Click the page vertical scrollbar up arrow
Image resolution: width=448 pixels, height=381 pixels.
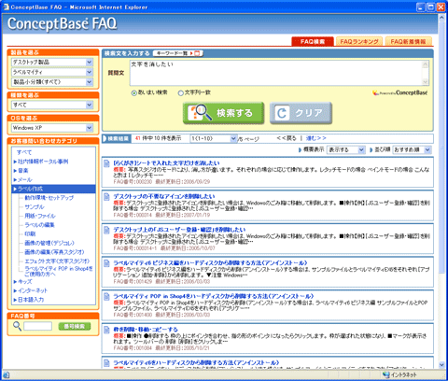[441, 18]
